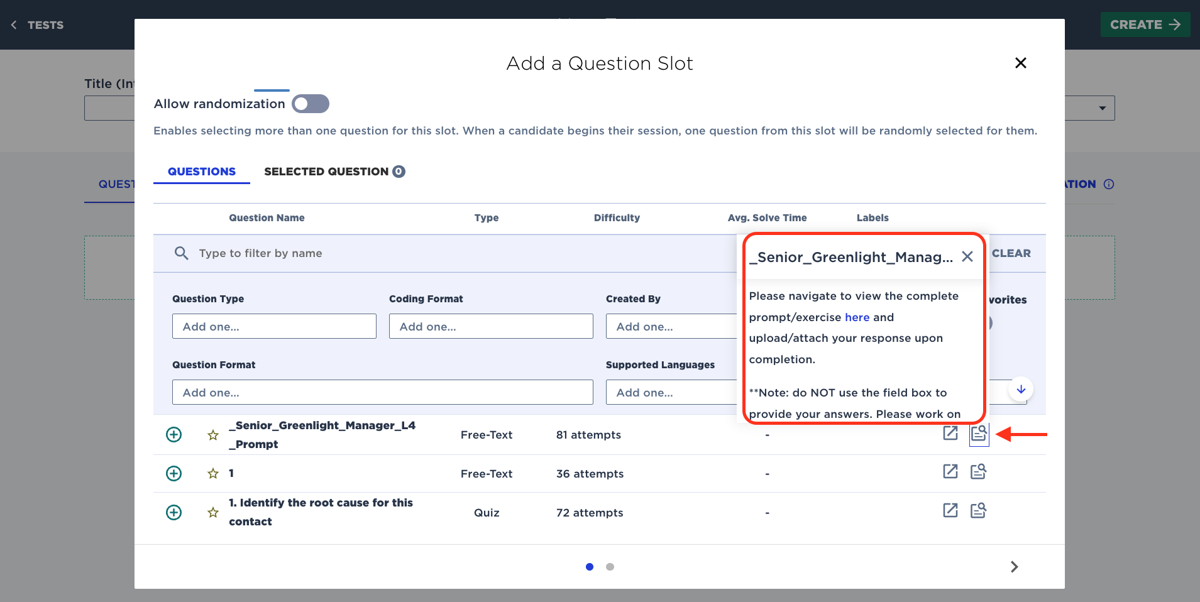1200x602 pixels.
Task: Star the Identify the root cause question
Action: (213, 513)
